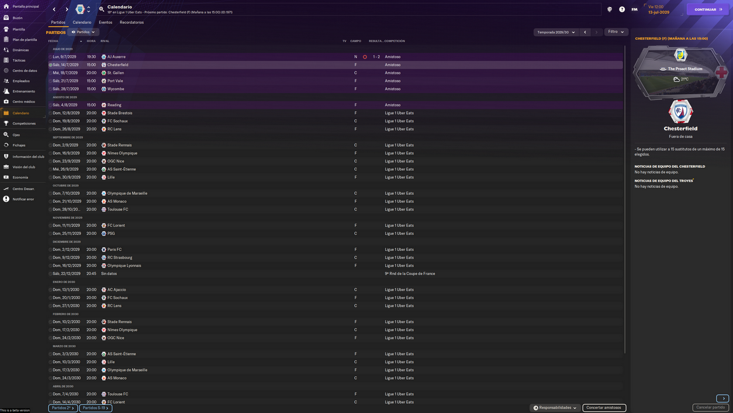Sort by the Fecha column header
Screen dimensions: 733x413
coord(53,41)
